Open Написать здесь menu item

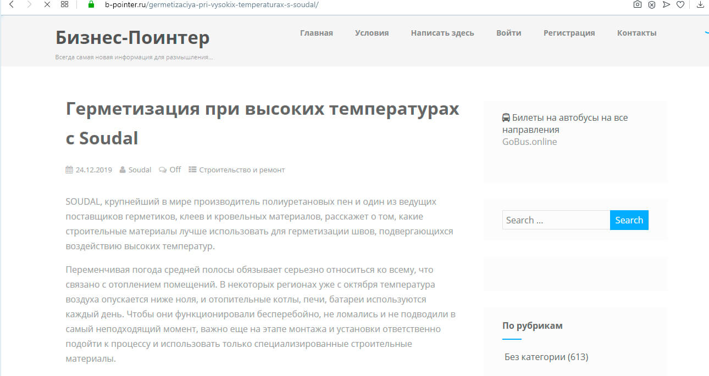tap(442, 33)
